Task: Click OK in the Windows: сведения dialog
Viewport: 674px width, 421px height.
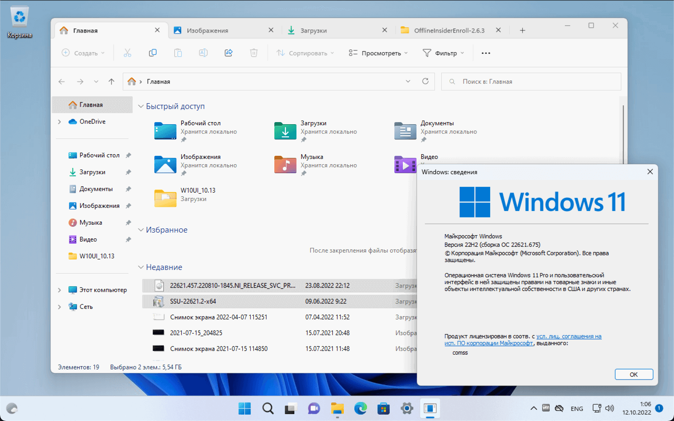Action: (x=634, y=374)
